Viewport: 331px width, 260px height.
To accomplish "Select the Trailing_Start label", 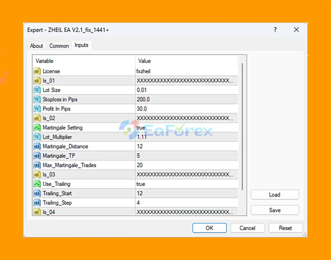I will click(x=57, y=193).
